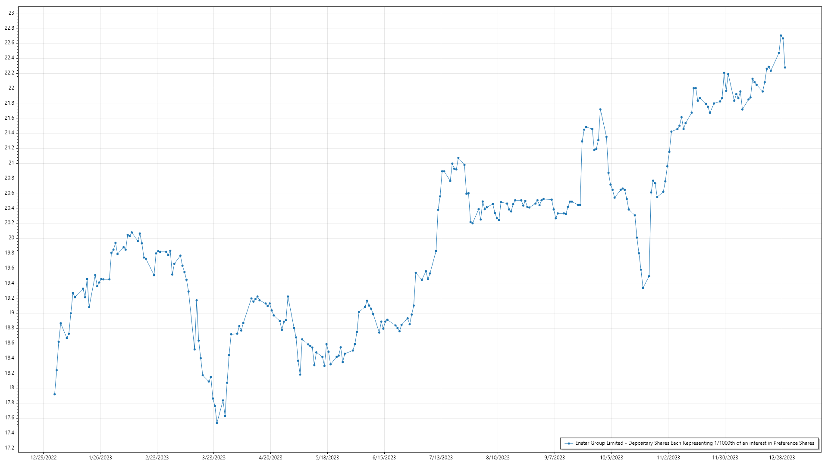Click the lowest data point near 17.5
The image size is (828, 465).
(x=217, y=423)
